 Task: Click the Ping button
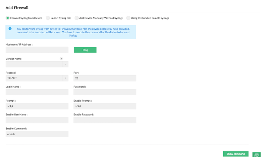[85, 50]
